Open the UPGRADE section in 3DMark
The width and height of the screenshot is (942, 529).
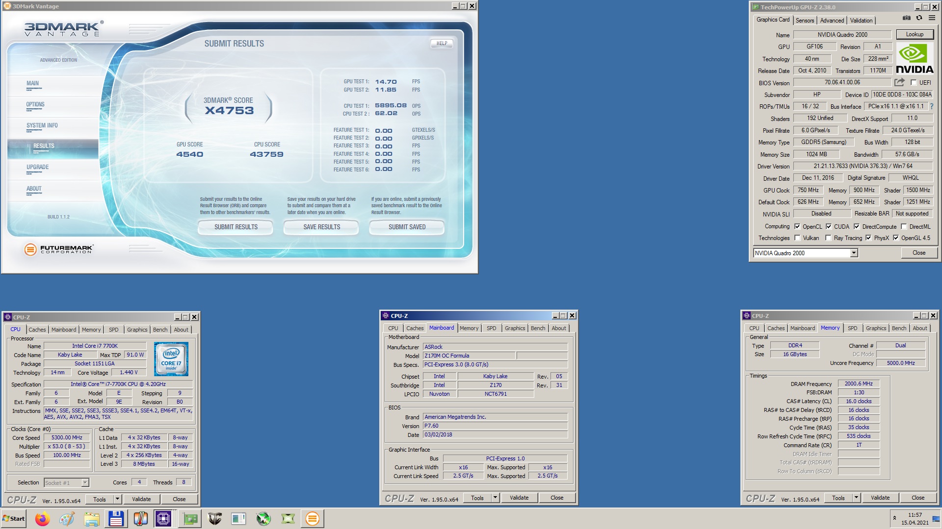[x=38, y=168]
